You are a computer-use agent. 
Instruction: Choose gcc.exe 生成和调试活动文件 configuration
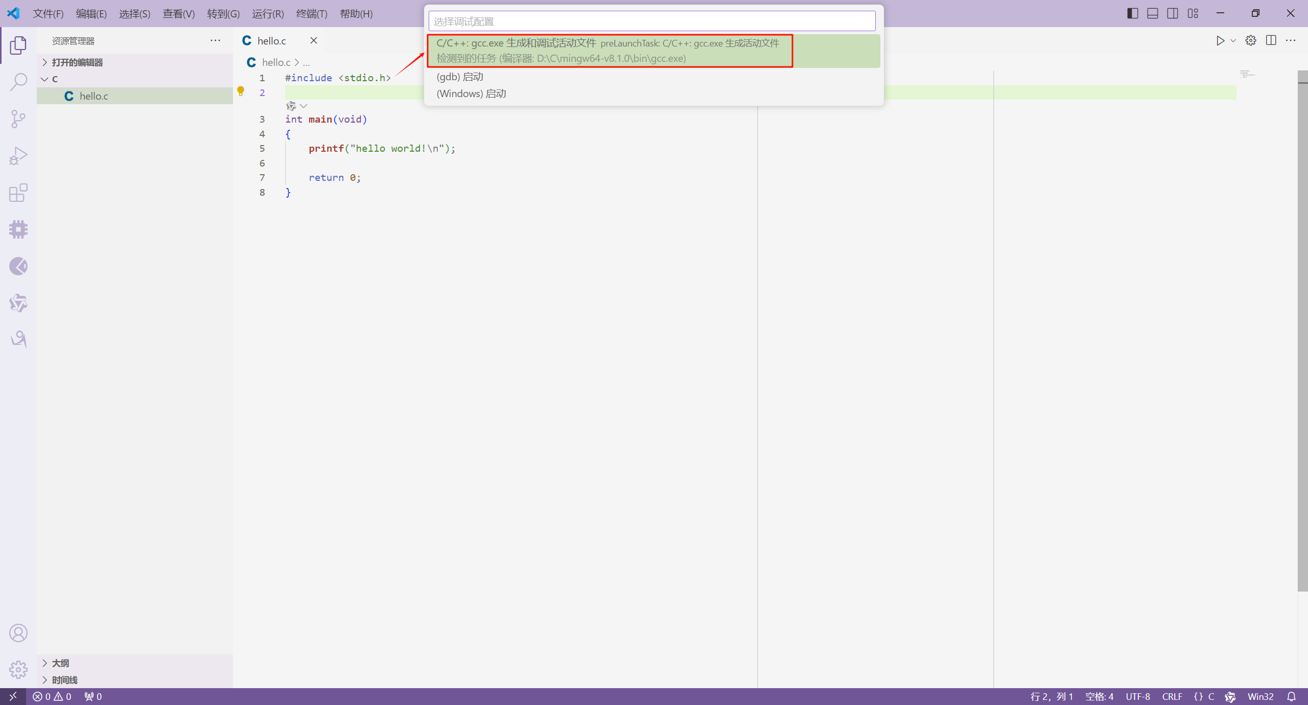coord(653,51)
